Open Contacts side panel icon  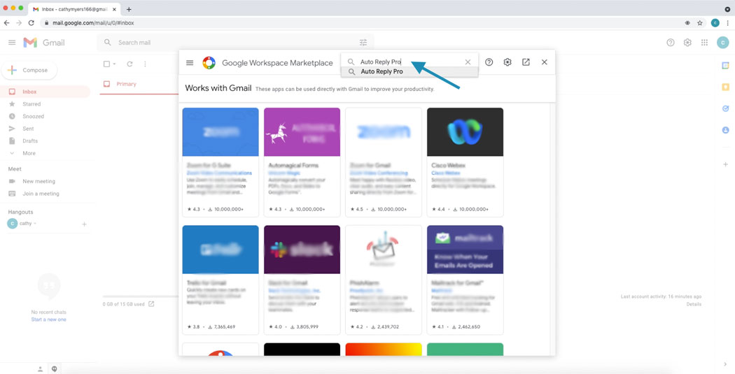coord(726,130)
